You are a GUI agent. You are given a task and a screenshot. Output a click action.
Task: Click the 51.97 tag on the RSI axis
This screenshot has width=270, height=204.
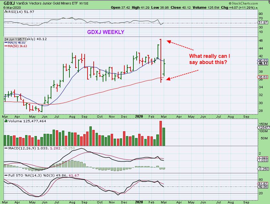(263, 23)
